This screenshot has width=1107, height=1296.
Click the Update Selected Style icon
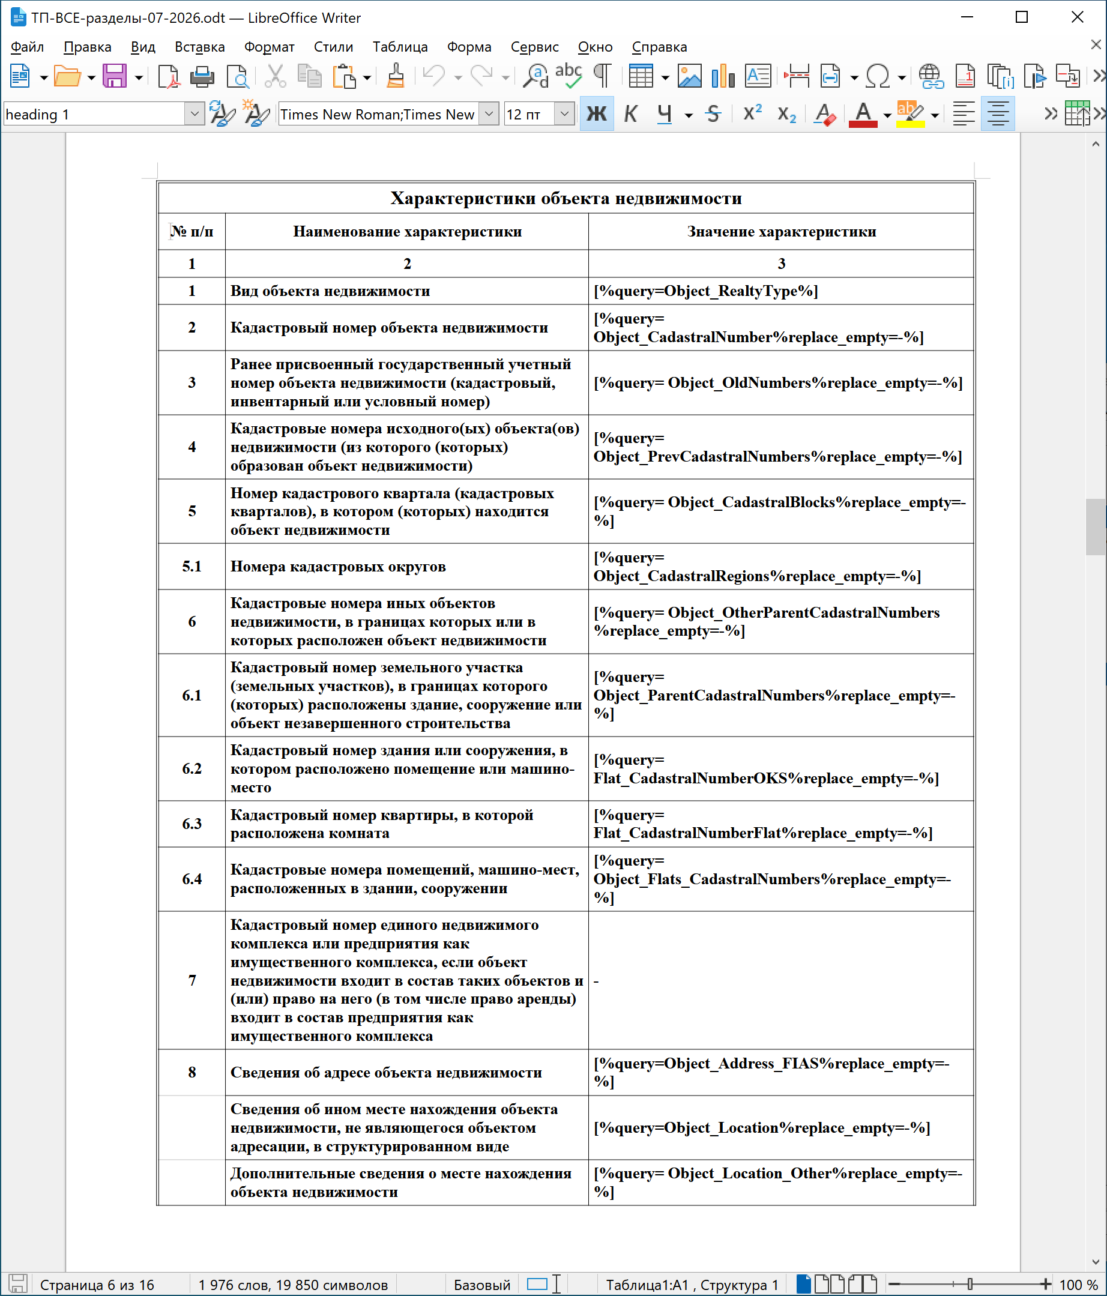222,115
